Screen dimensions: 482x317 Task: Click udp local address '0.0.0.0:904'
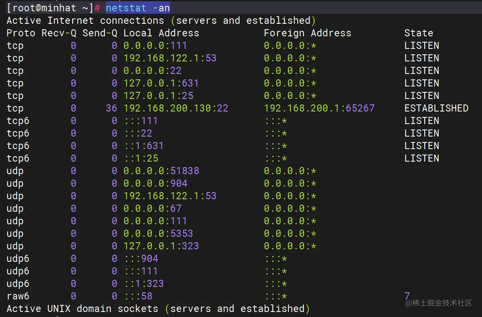(155, 183)
